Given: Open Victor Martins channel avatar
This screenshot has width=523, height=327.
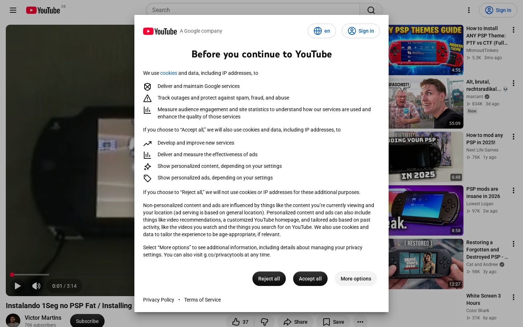Looking at the screenshot, I should point(13,320).
